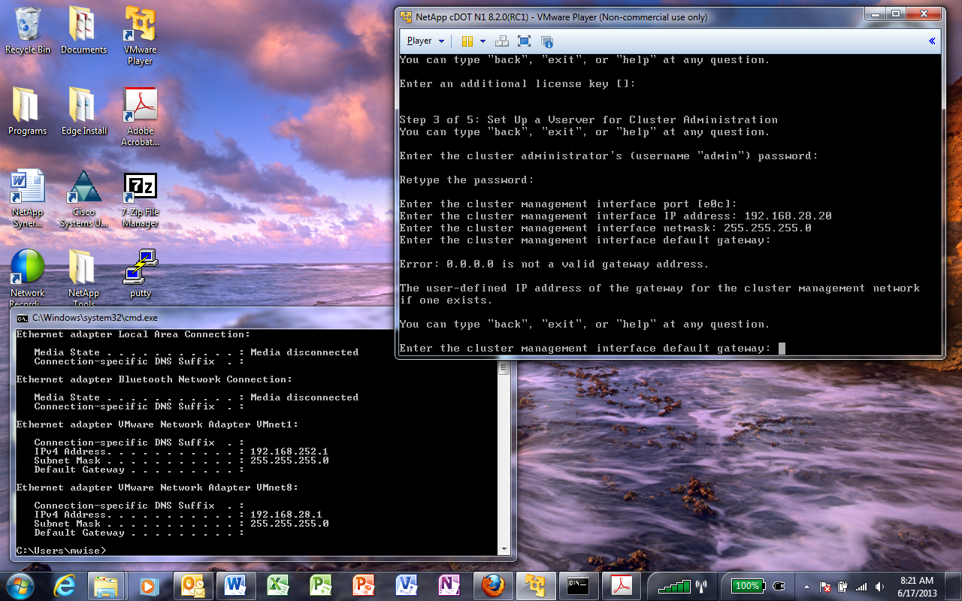Click the Windows Start button

pyautogui.click(x=20, y=585)
